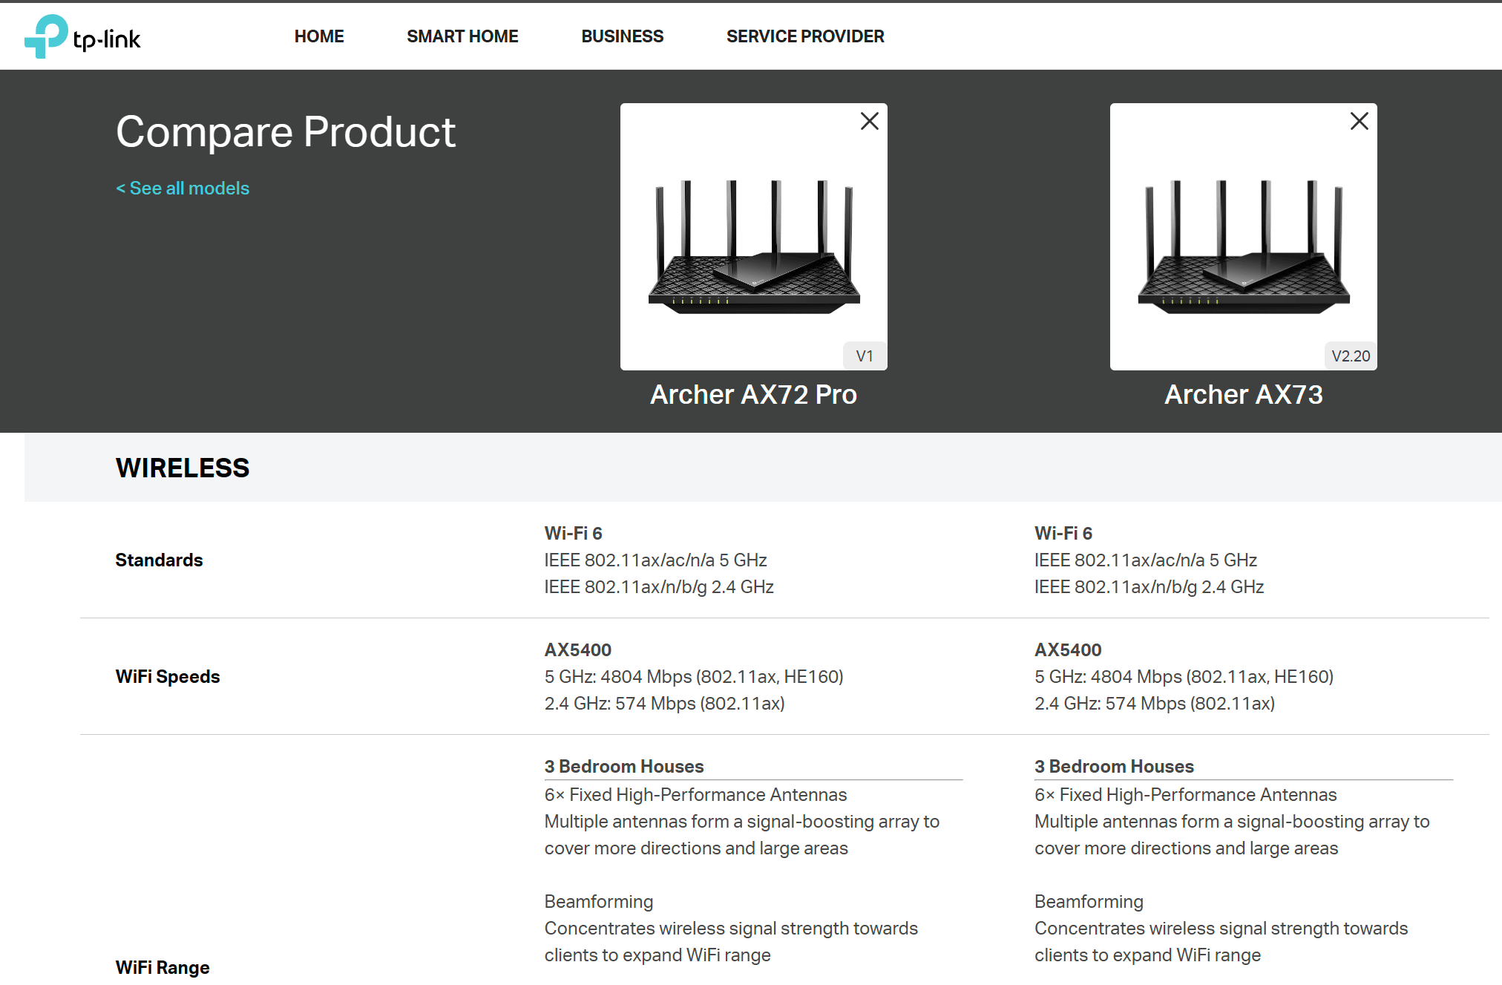Select Wi-Fi 6 text under Archer AX73

[x=1063, y=534]
